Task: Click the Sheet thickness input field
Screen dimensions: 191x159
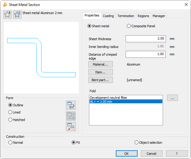Action: pyautogui.click(x=145, y=39)
